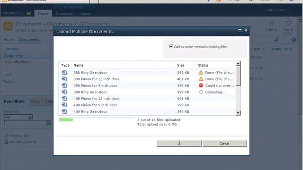Open the All Site Content link
The image size is (303, 170).
pyautogui.click(x=23, y=142)
